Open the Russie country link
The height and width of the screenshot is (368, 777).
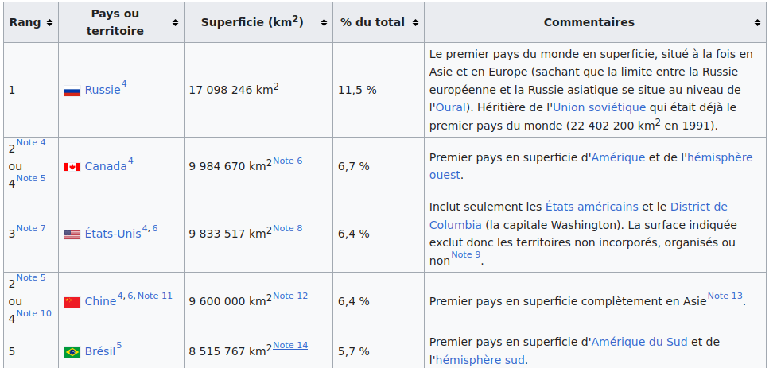[103, 90]
